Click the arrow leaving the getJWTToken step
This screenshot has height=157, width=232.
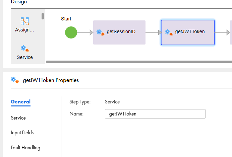[x=222, y=32]
